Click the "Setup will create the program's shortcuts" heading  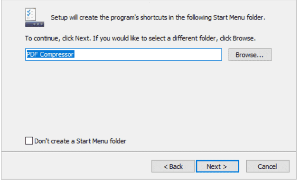(158, 18)
